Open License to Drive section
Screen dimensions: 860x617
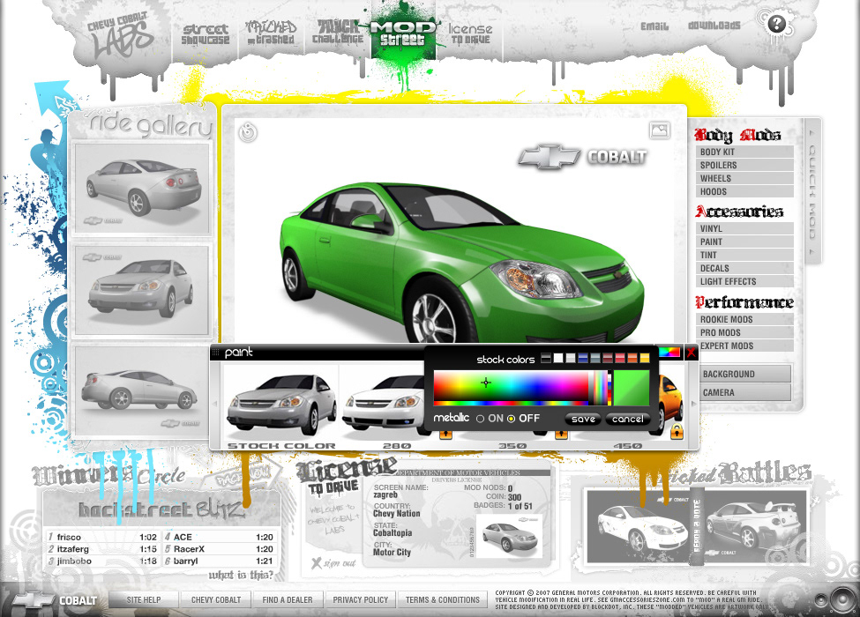click(x=470, y=34)
